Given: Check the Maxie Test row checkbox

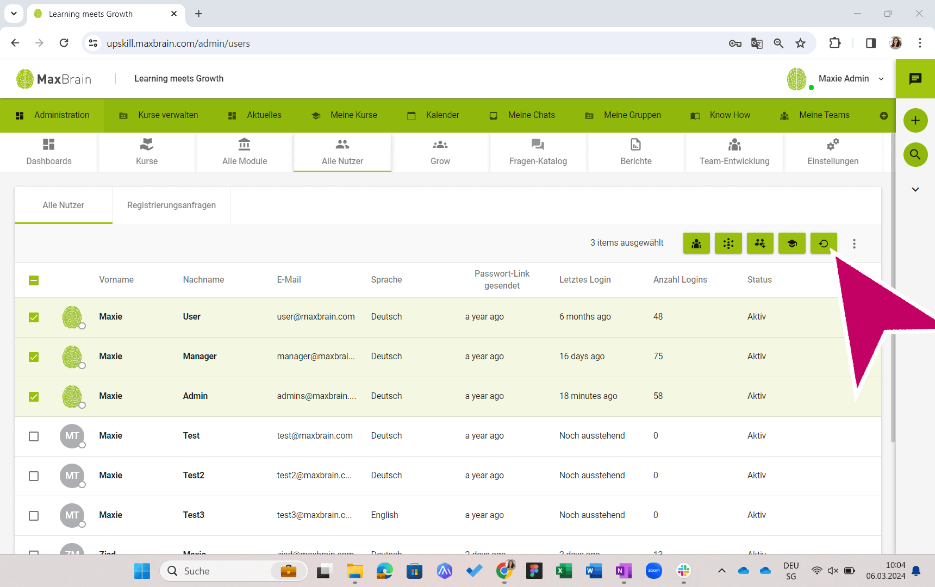Looking at the screenshot, I should coord(34,436).
